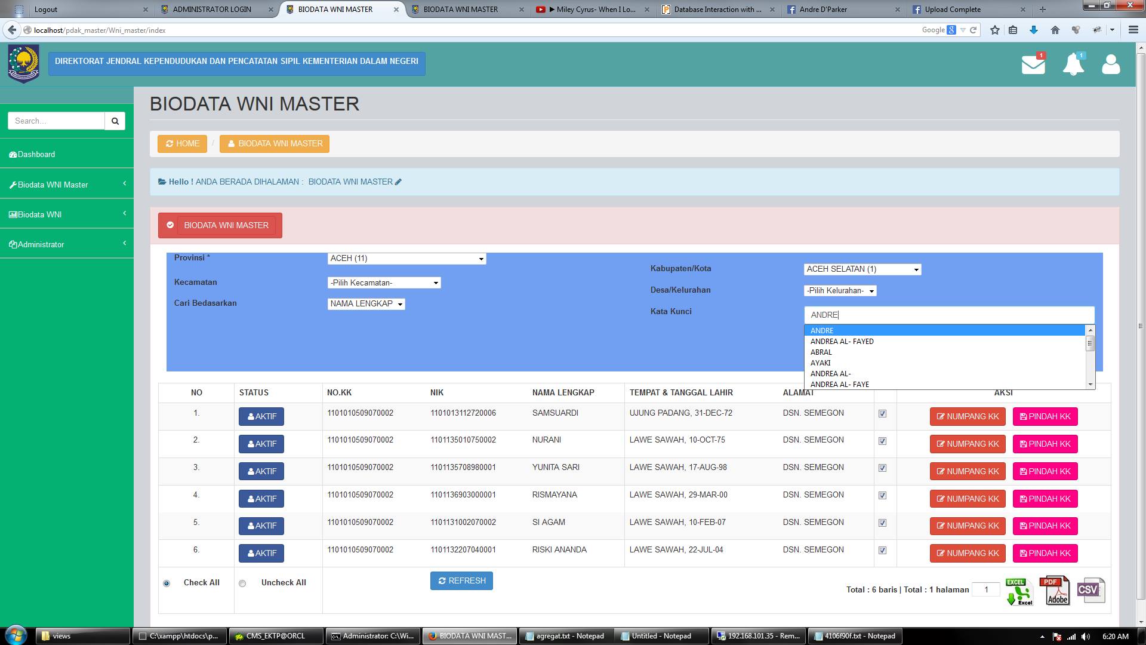Screen dimensions: 1146x645
Task: Click the REFRESH button
Action: pyautogui.click(x=461, y=580)
